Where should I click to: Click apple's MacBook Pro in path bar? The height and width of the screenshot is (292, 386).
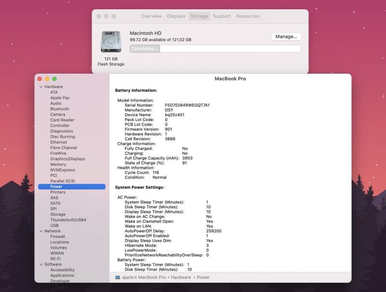coord(144,277)
